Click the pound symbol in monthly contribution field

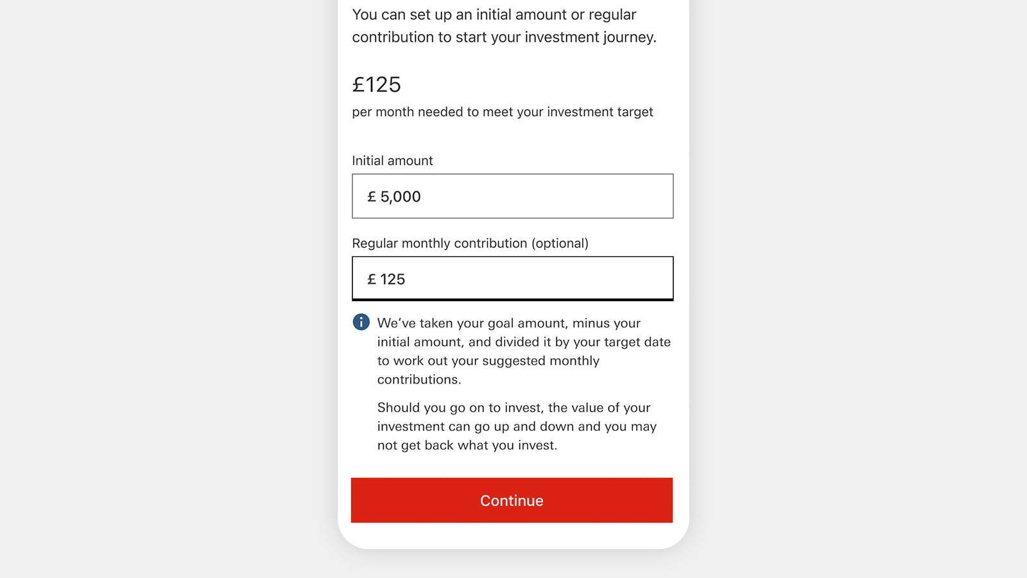[372, 279]
